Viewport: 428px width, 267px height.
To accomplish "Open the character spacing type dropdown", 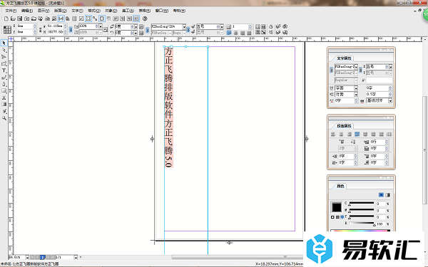I will (356, 88).
